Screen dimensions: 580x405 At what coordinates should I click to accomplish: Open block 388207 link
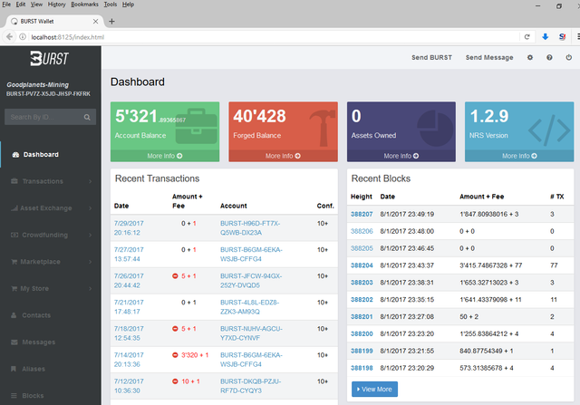tap(362, 214)
